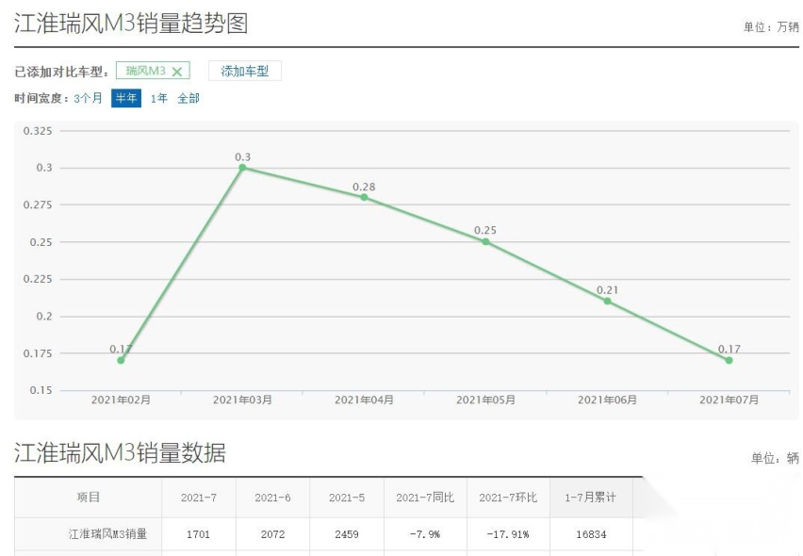Click the 2021-7环比 column header

pos(508,498)
